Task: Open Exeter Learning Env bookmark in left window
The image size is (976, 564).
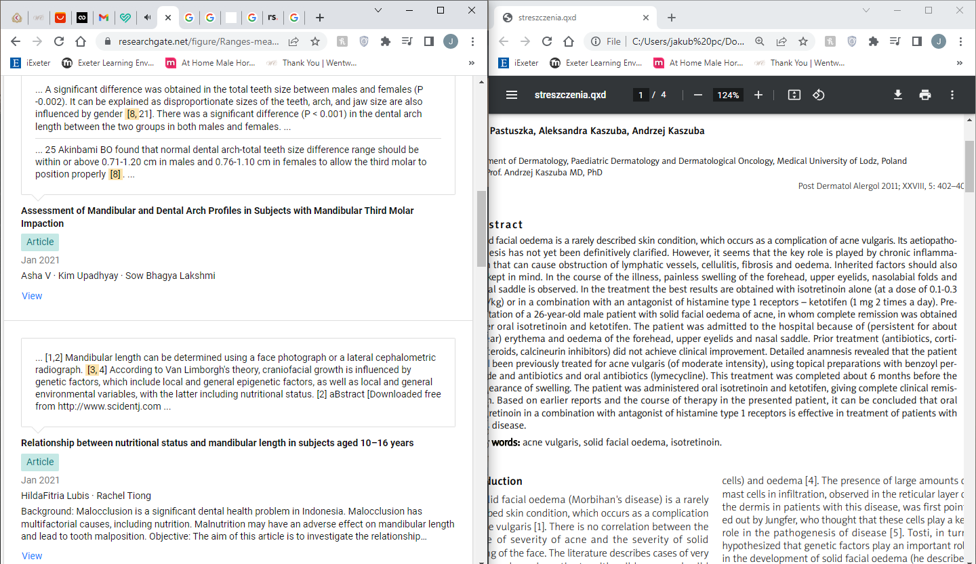Action: tap(107, 63)
